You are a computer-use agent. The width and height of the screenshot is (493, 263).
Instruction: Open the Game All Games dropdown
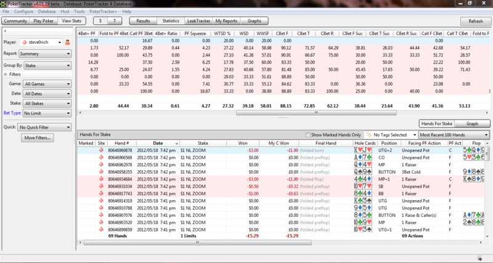point(47,84)
